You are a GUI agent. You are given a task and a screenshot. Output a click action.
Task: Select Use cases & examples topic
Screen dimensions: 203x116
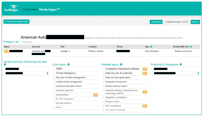[x=115, y=110]
